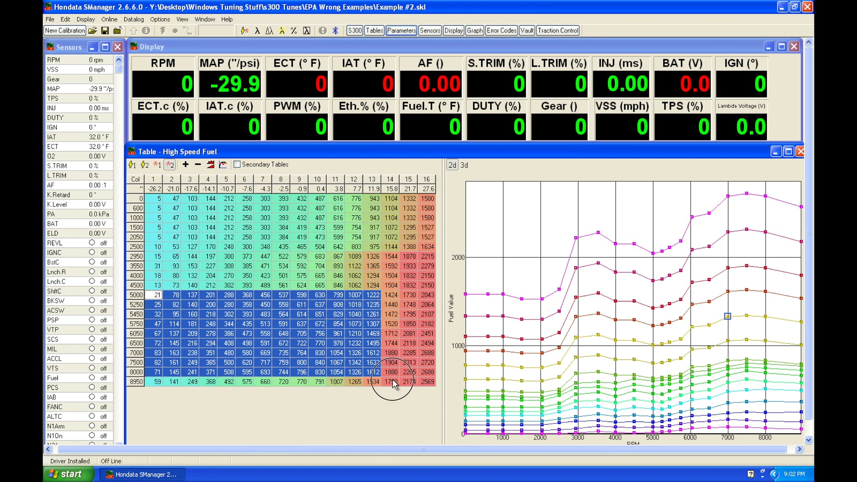Toggle the Bluetooth connection icon
The height and width of the screenshot is (482, 857).
(x=335, y=30)
